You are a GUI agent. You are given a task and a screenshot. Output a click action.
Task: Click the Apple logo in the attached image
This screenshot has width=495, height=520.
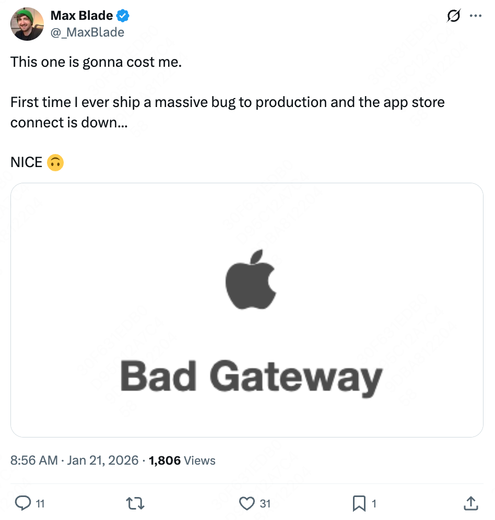250,279
